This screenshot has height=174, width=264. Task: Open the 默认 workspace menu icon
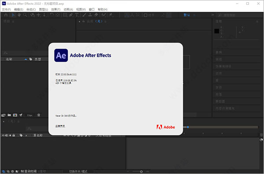coord(194,15)
